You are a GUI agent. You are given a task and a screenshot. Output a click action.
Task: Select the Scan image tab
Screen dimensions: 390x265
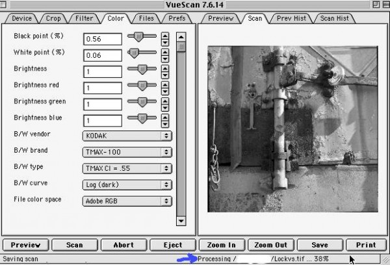[255, 18]
